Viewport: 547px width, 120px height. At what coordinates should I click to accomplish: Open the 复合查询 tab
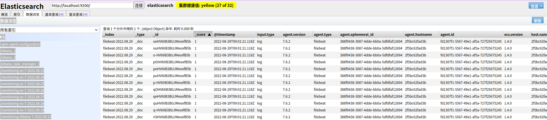coord(76,14)
